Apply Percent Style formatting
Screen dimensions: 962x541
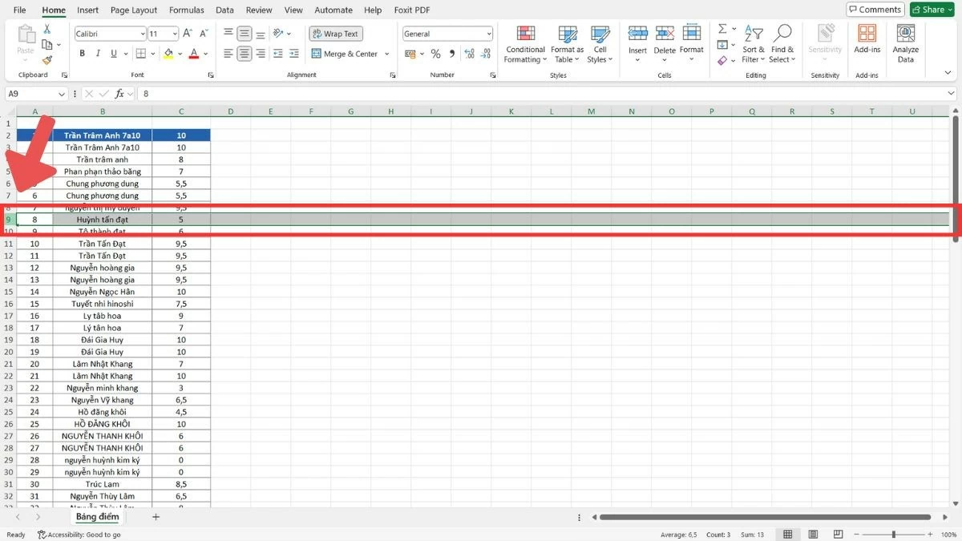[437, 54]
